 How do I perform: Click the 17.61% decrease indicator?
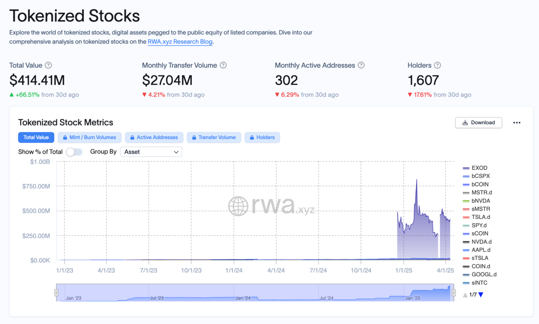click(420, 95)
